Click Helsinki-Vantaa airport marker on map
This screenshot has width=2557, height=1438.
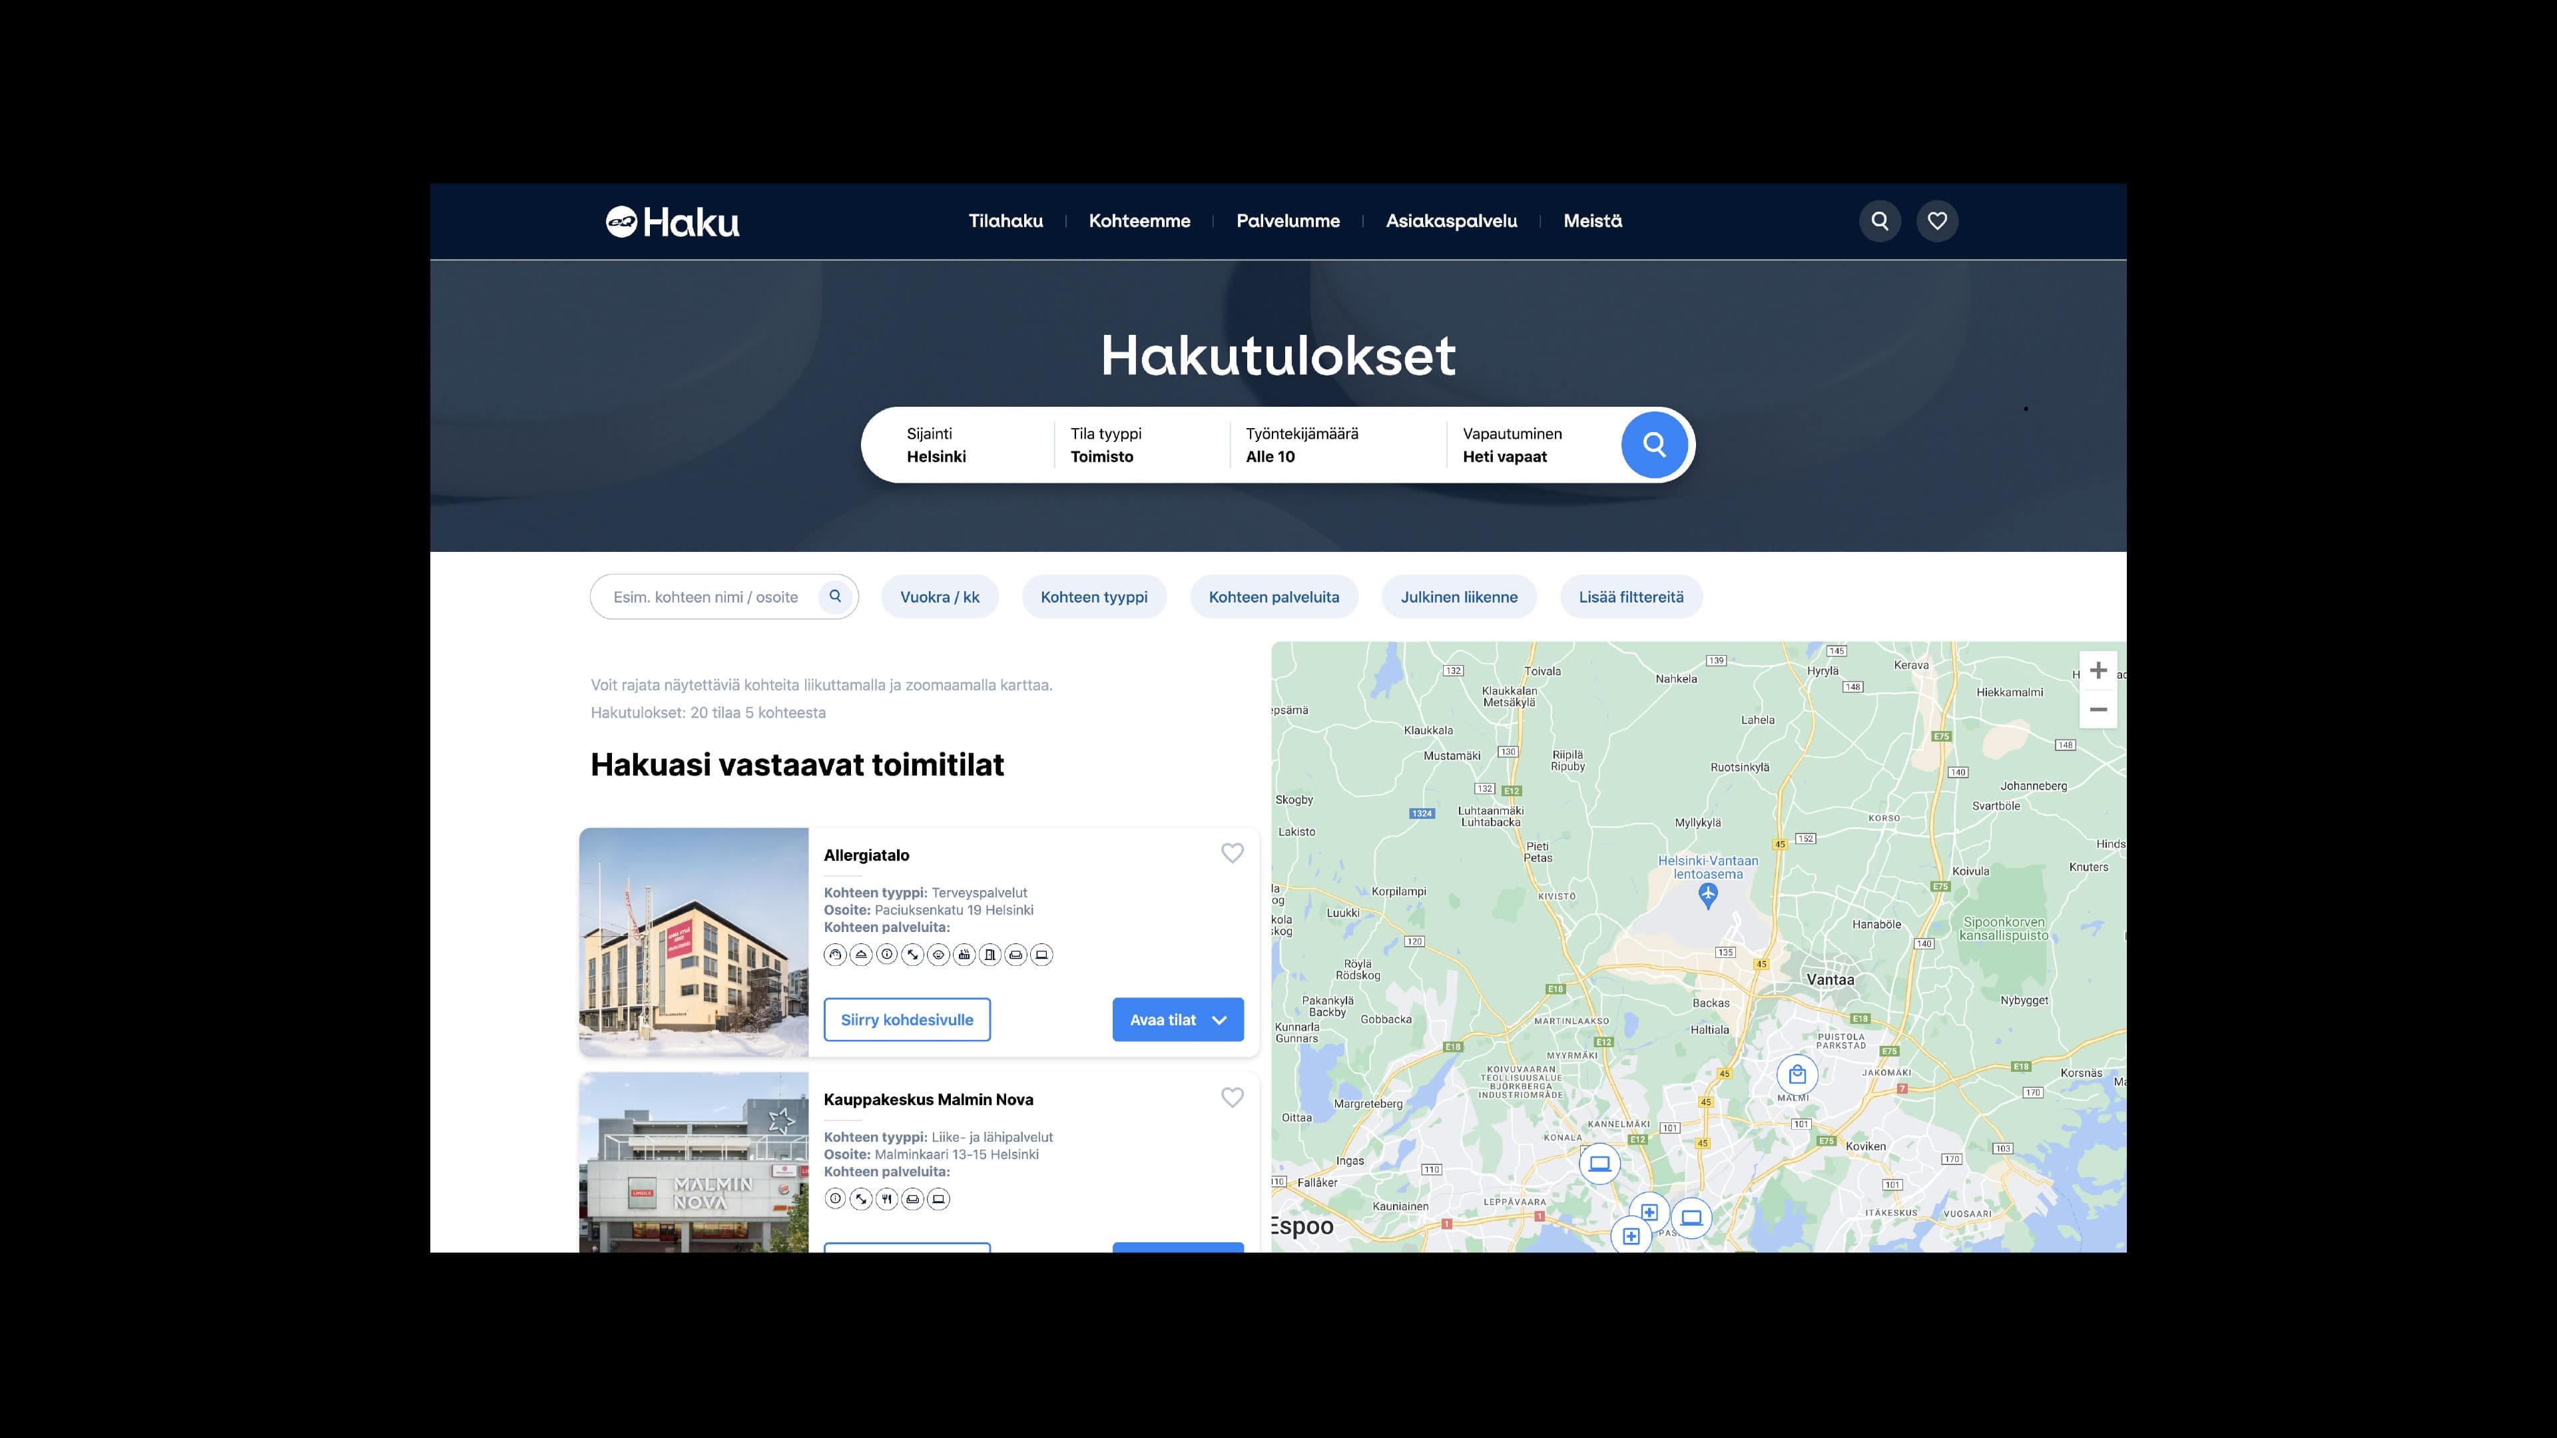[1707, 895]
